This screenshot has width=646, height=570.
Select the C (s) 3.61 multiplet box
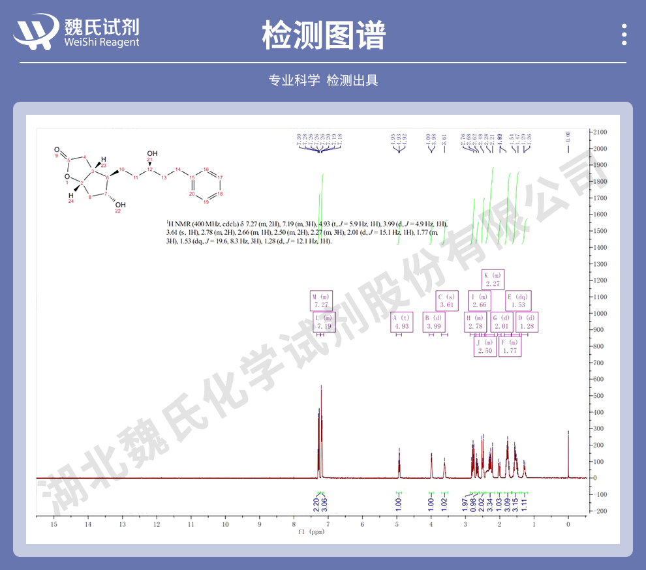(447, 301)
